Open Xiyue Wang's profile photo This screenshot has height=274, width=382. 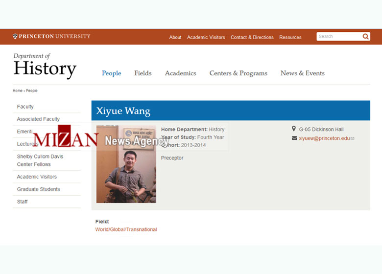click(126, 164)
